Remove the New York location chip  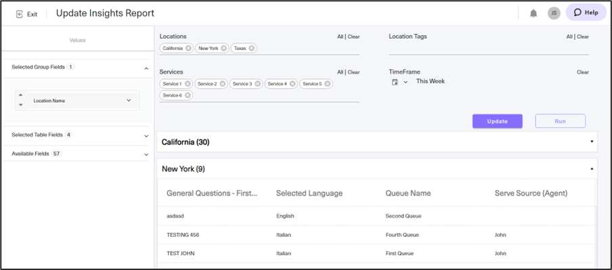pos(223,48)
